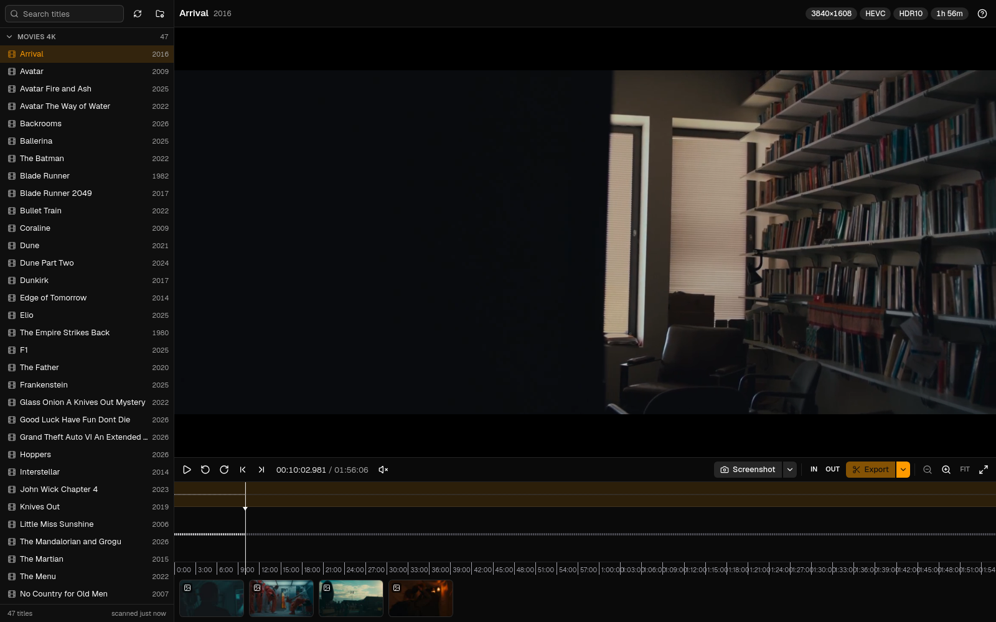This screenshot has height=622, width=996.
Task: Select Good Luck Have Fun Dont Die
Action: tap(87, 420)
